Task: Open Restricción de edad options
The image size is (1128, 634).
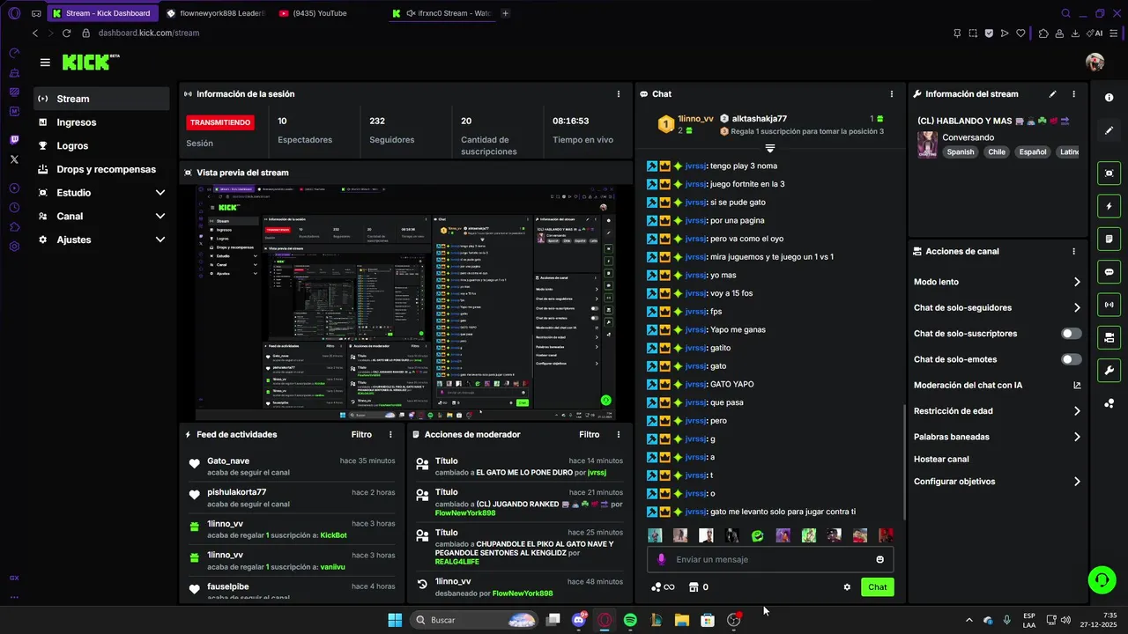Action: (x=997, y=411)
